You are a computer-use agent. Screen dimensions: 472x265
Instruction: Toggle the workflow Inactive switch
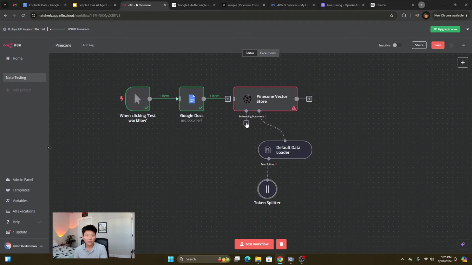point(397,45)
